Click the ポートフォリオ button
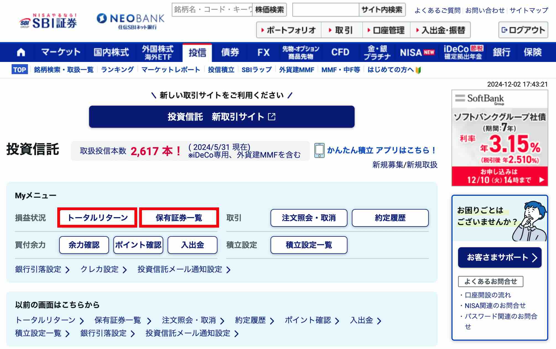 click(x=289, y=30)
